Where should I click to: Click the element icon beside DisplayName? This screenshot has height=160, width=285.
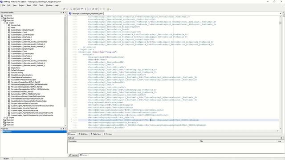pyautogui.click(x=9, y=68)
